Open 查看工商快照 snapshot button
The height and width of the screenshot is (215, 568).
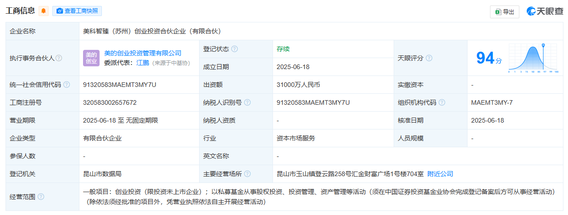click(x=77, y=11)
